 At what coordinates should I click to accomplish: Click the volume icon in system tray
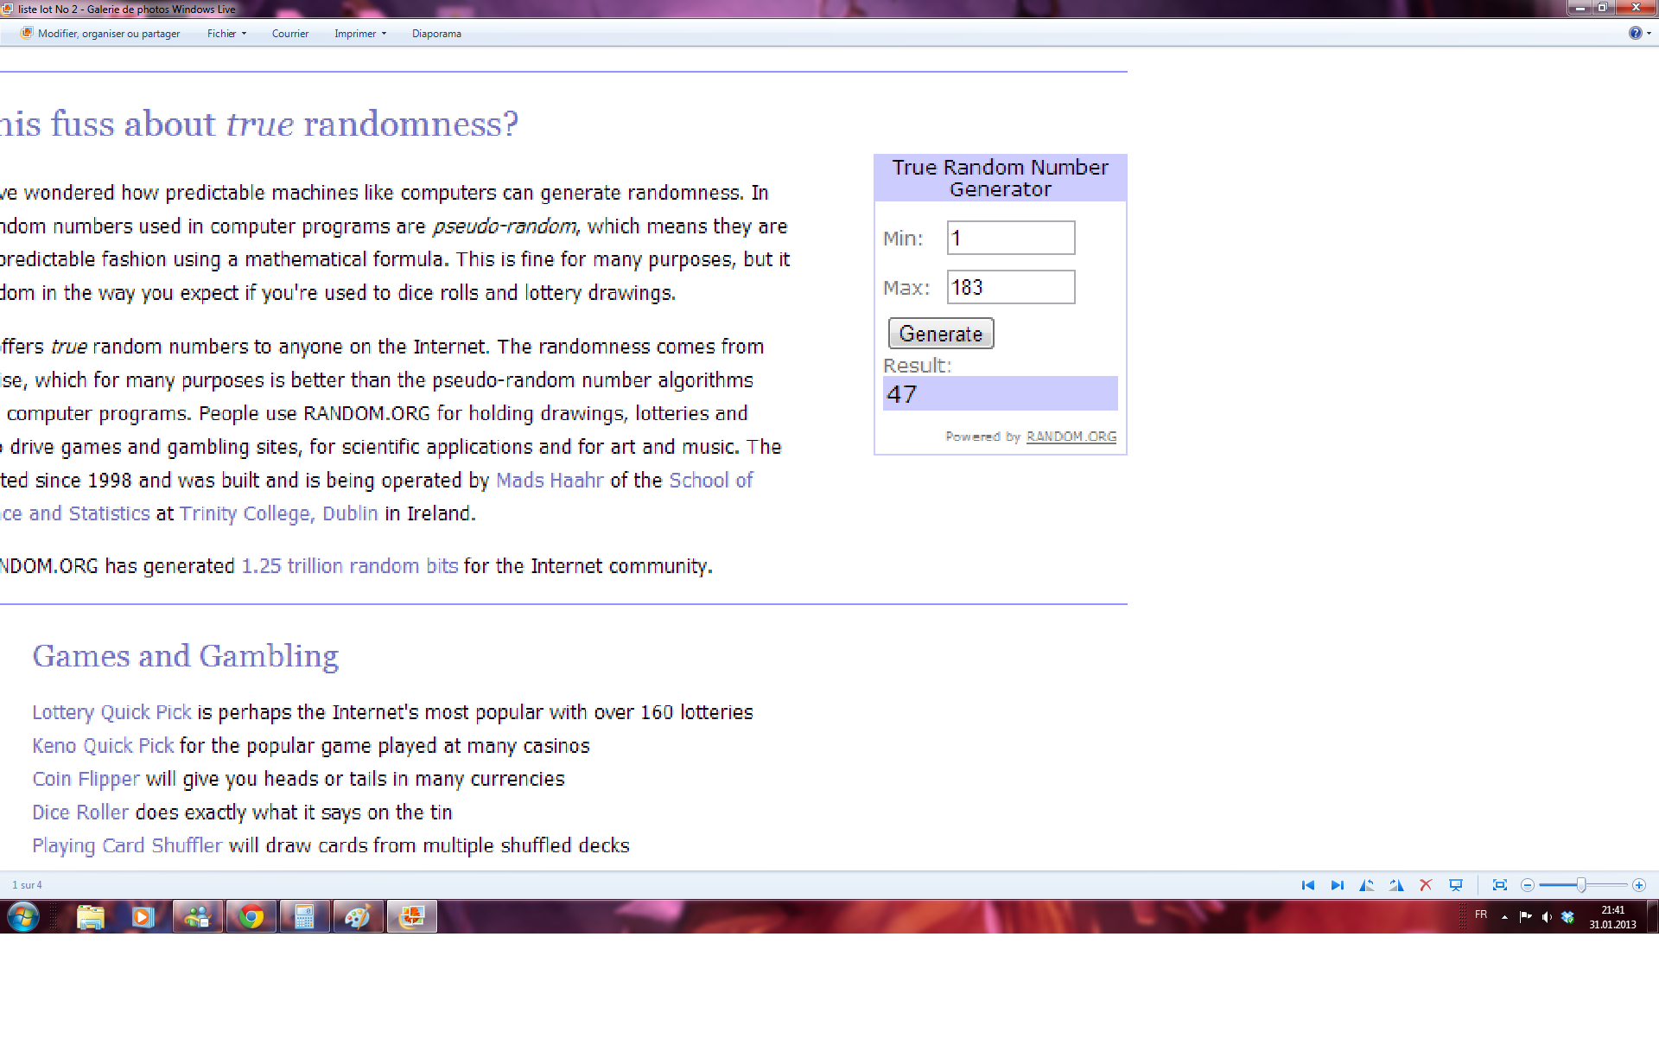point(1546,917)
